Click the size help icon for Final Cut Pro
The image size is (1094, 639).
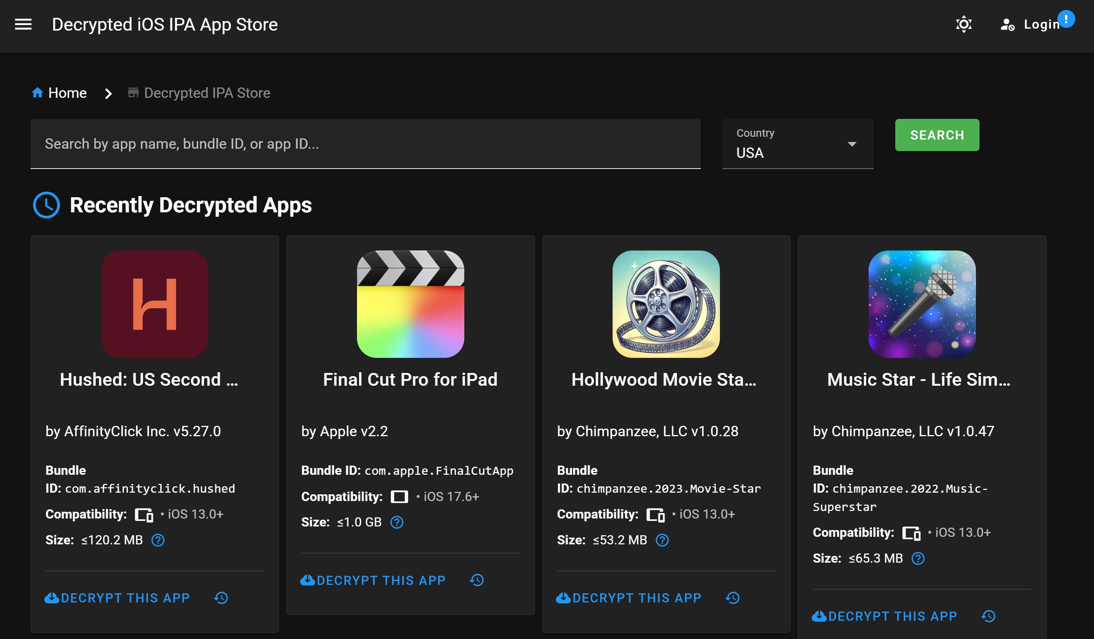tap(397, 522)
